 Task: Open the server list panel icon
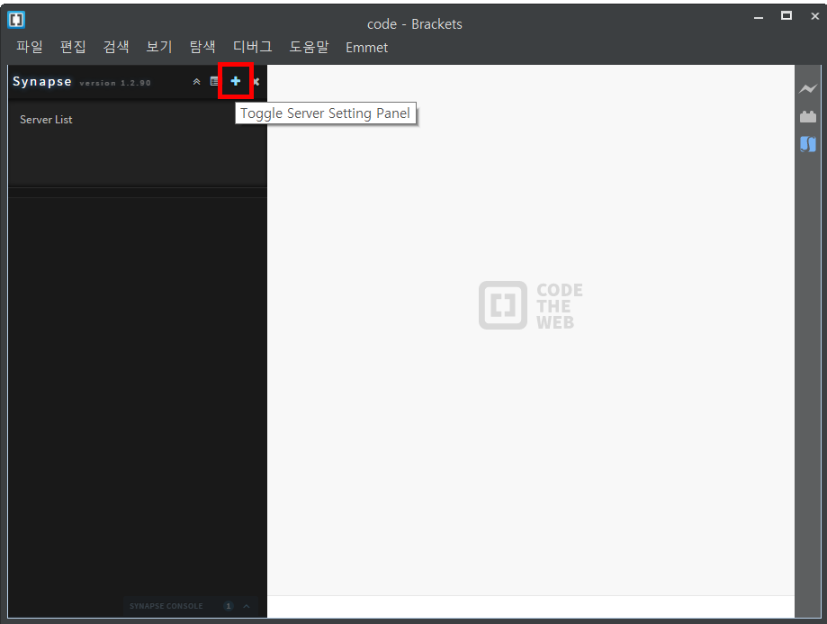tap(214, 81)
